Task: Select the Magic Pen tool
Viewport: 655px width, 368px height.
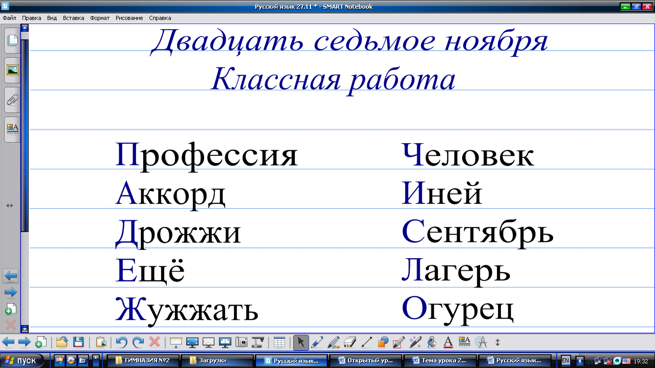Action: (x=415, y=342)
